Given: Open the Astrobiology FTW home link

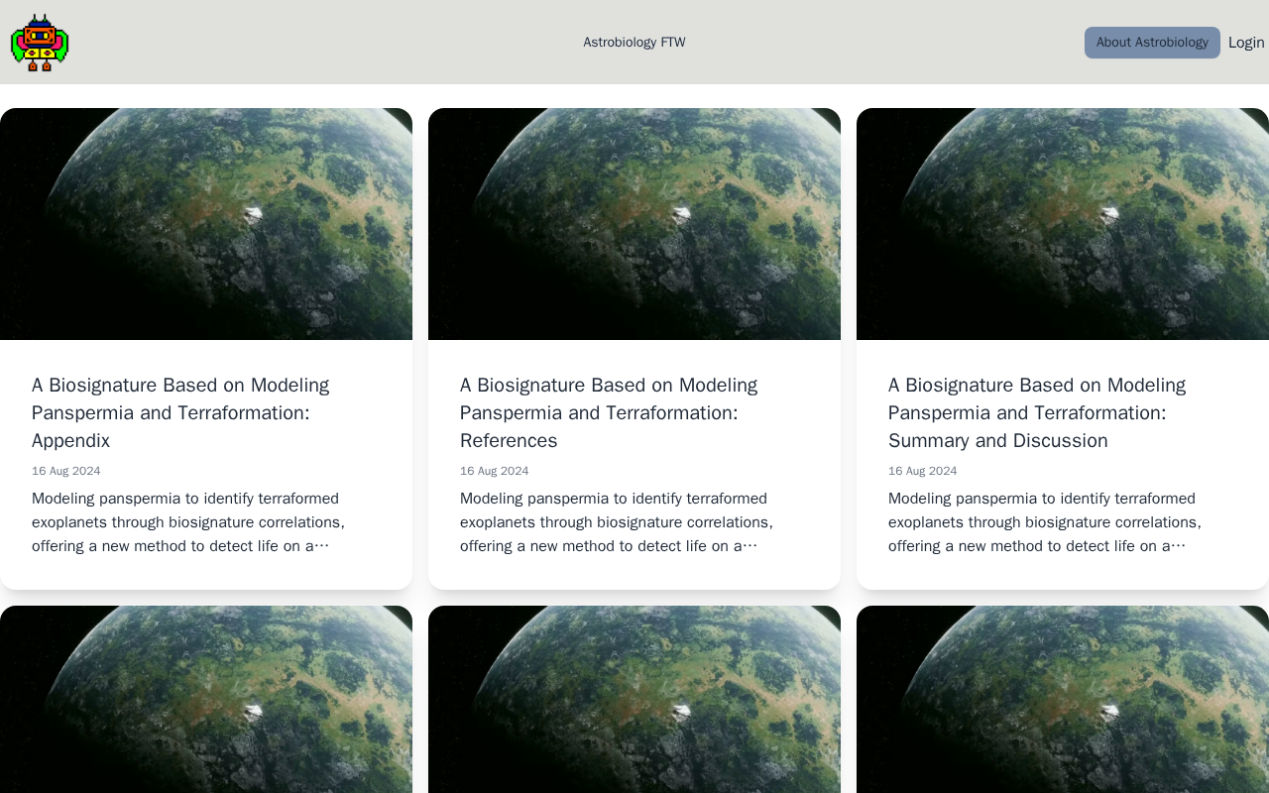Looking at the screenshot, I should pyautogui.click(x=634, y=43).
